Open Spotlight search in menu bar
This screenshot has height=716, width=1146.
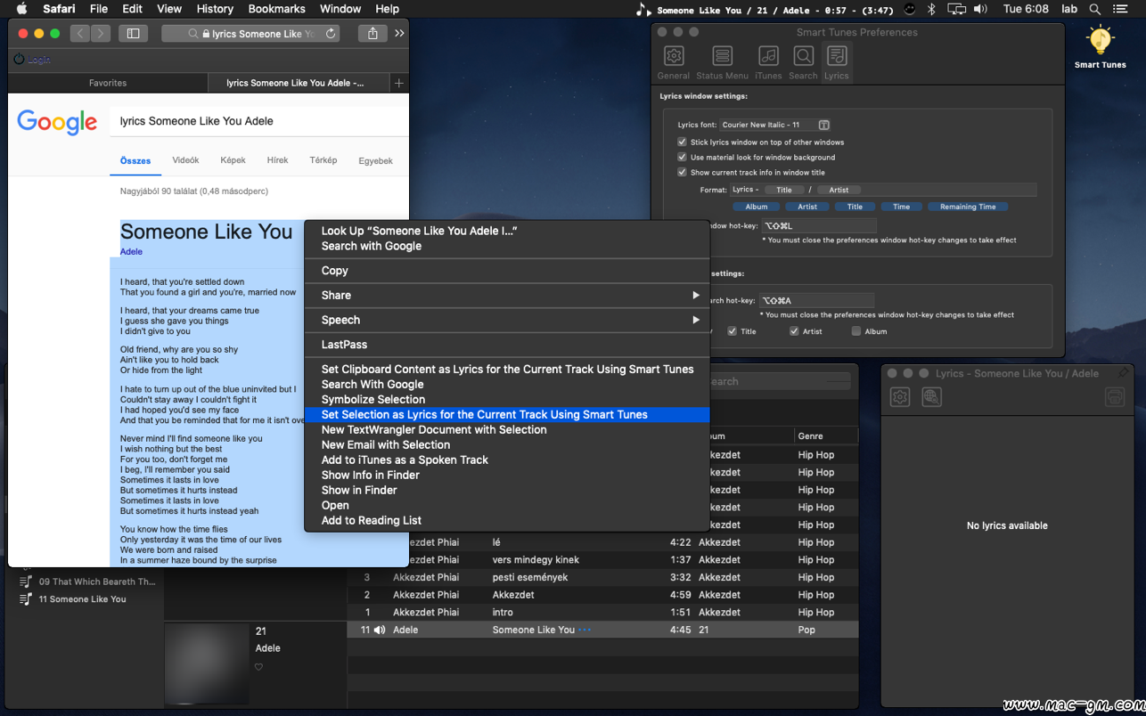point(1094,9)
